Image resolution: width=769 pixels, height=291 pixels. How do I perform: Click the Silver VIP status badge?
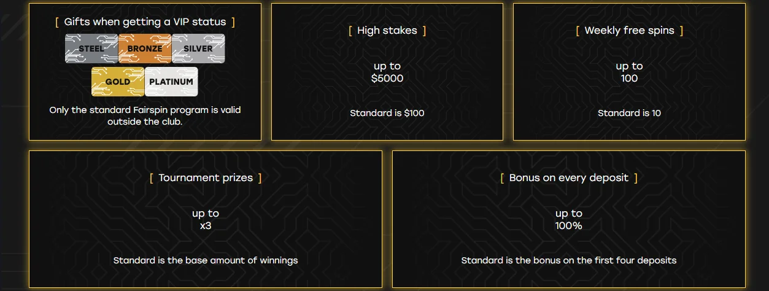point(198,49)
